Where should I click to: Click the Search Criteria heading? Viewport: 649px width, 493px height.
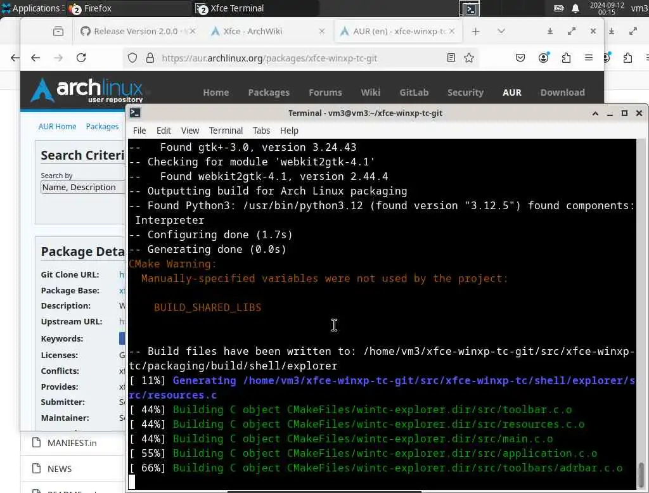[82, 155]
